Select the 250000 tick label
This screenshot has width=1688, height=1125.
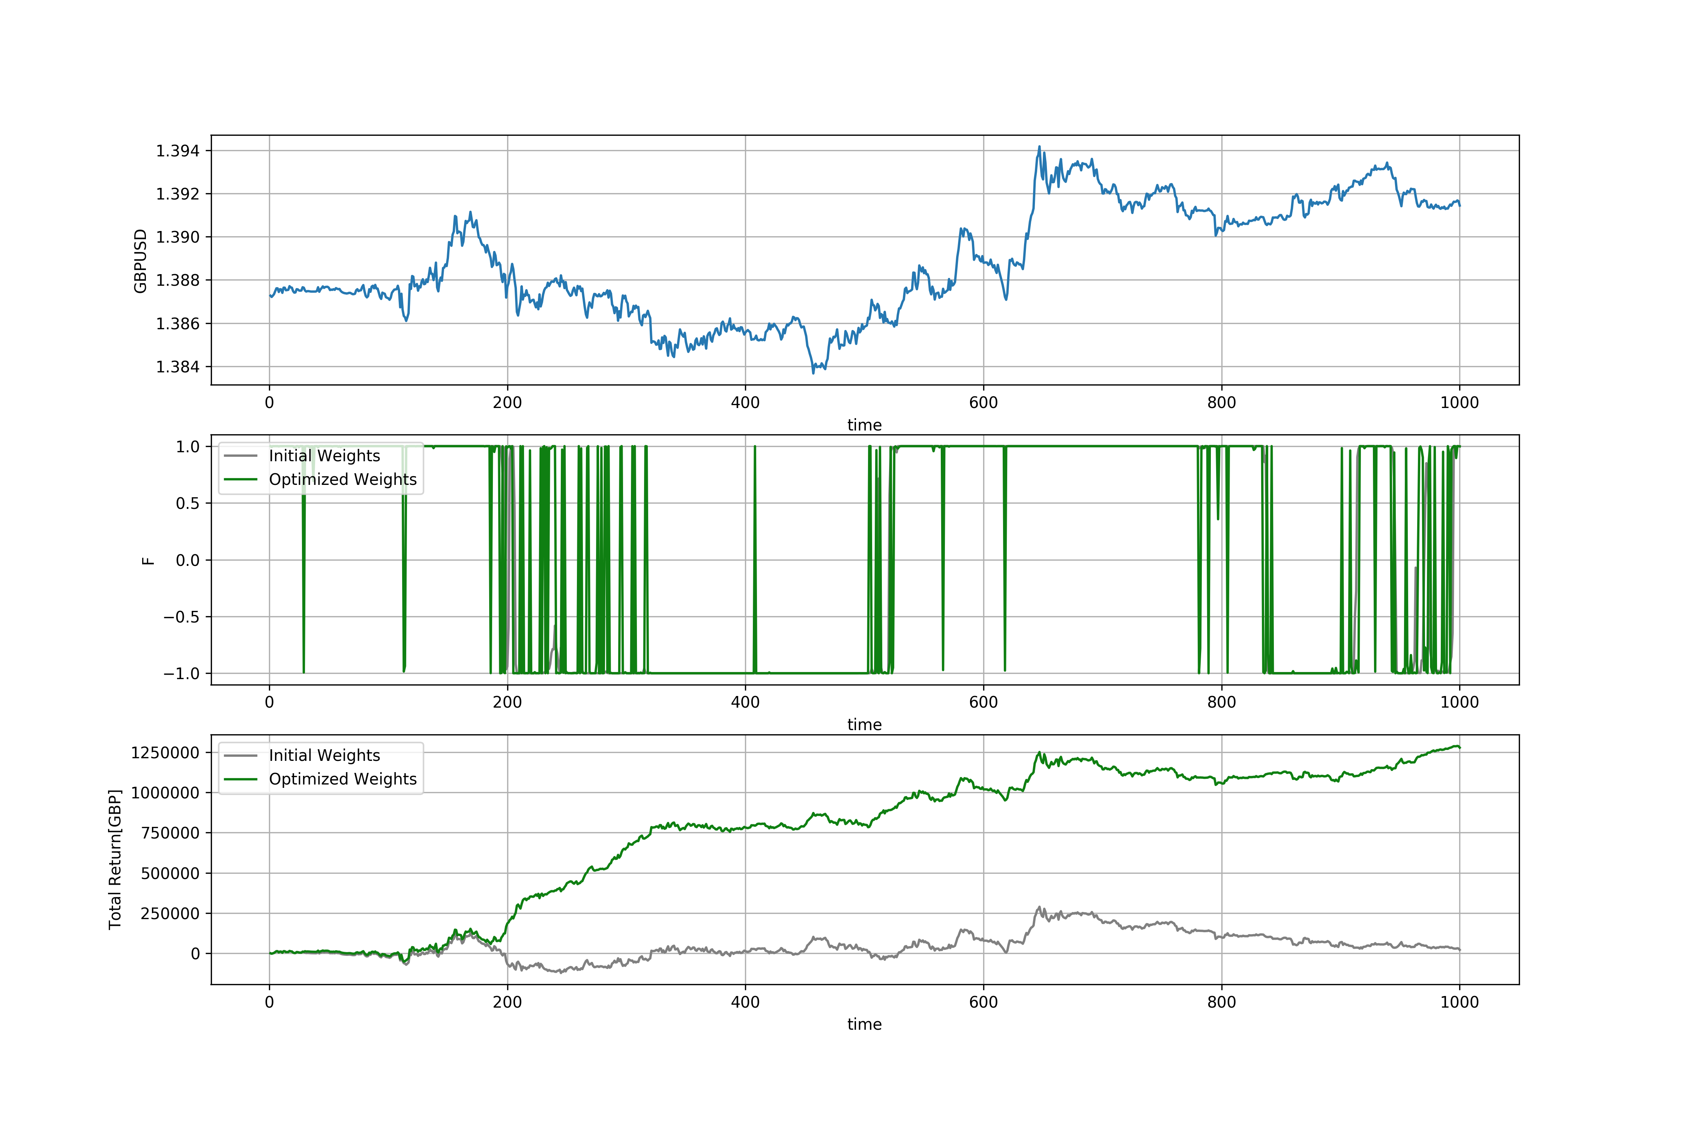click(x=170, y=913)
